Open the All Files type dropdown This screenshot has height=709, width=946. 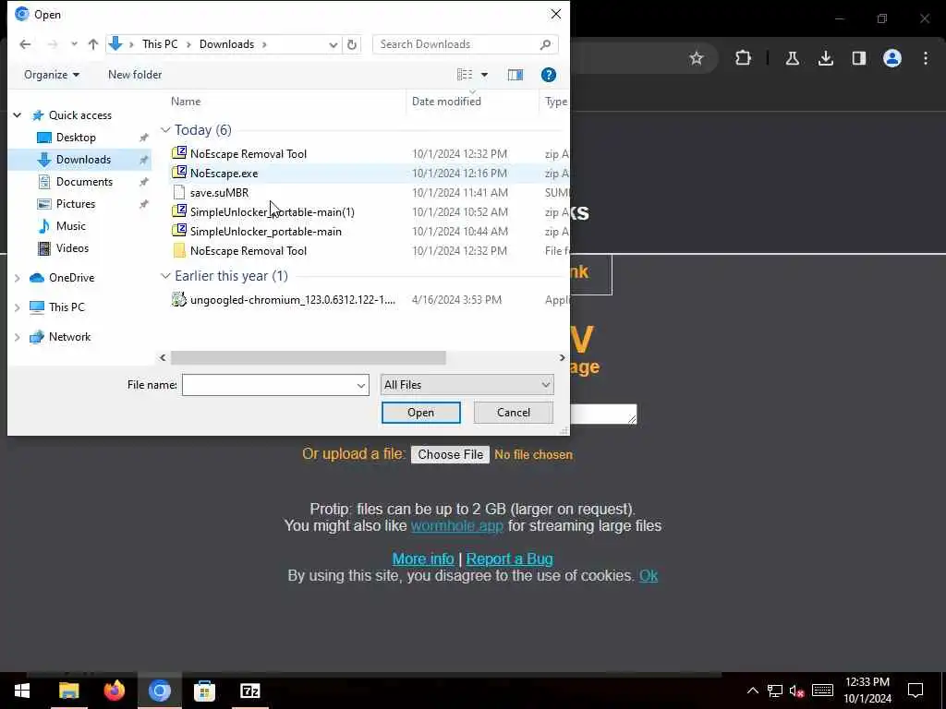click(467, 385)
